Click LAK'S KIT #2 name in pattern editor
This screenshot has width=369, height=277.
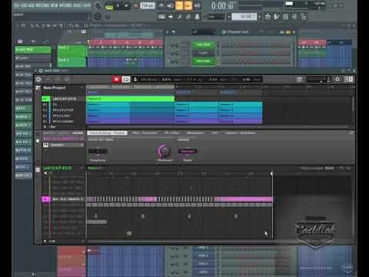58,169
